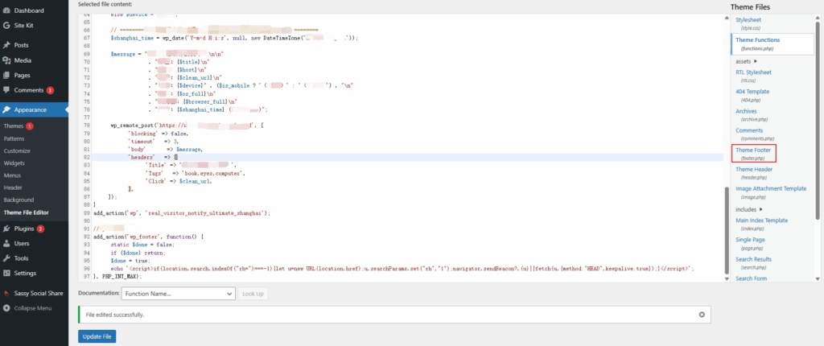Open the Function Name documentation dropdown
The width and height of the screenshot is (824, 346).
[x=179, y=294]
